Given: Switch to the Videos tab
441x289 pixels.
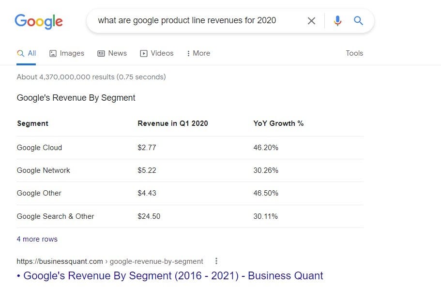Looking at the screenshot, I should point(157,53).
